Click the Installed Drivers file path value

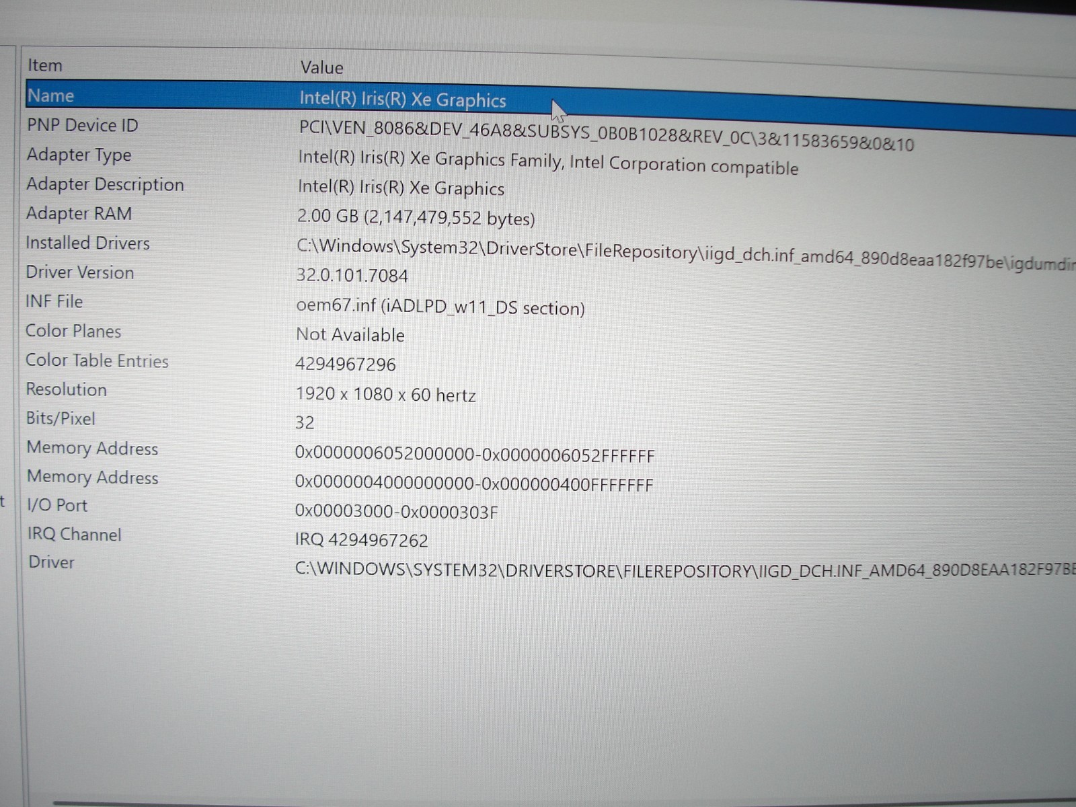(686, 254)
